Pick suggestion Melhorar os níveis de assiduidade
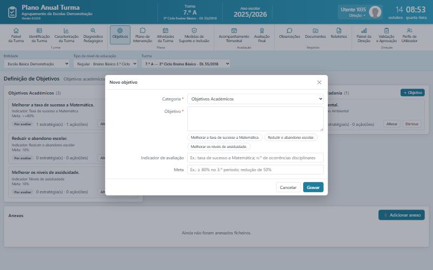This screenshot has width=433, height=270. click(219, 146)
